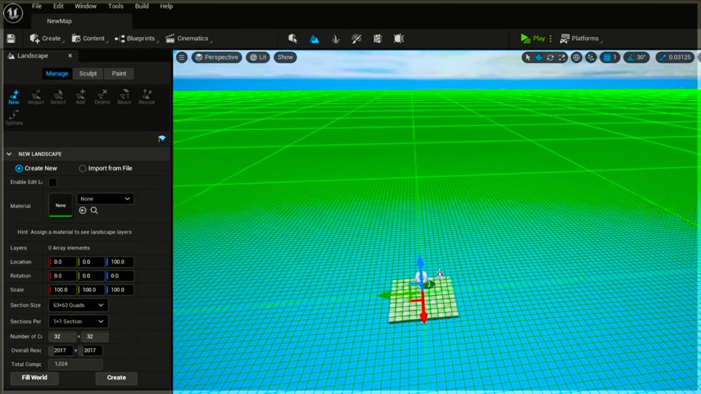Image resolution: width=701 pixels, height=394 pixels.
Task: Activate Fracture mode icon
Action: [377, 39]
